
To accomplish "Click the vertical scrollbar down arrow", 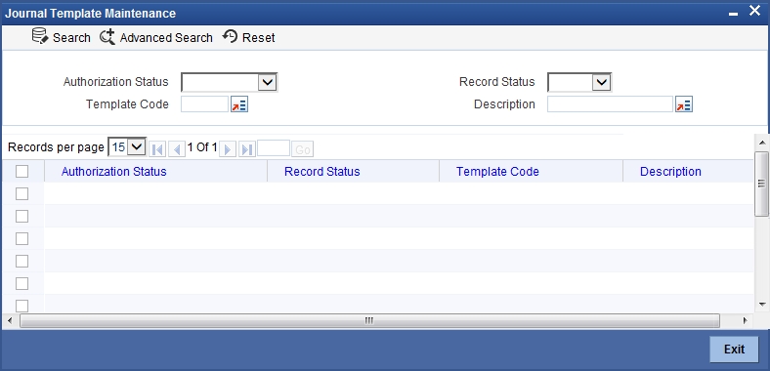I will click(x=762, y=305).
